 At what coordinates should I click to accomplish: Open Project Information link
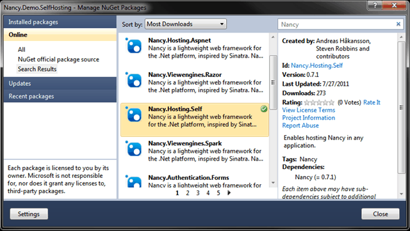point(309,118)
